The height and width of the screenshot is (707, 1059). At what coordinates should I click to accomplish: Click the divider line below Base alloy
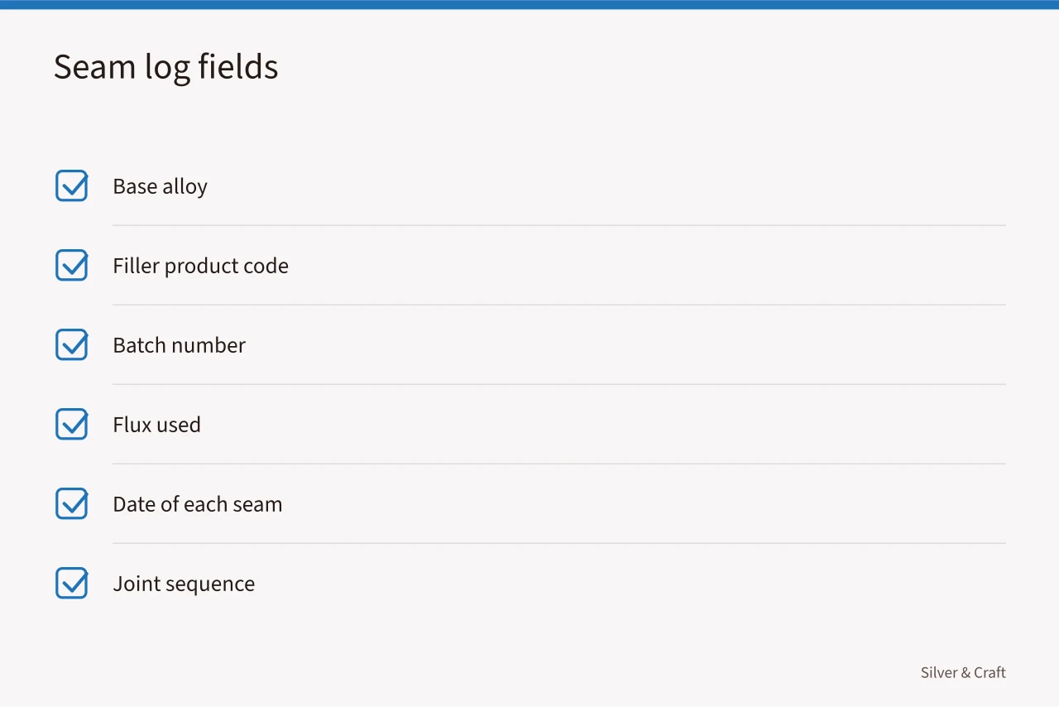pyautogui.click(x=559, y=225)
